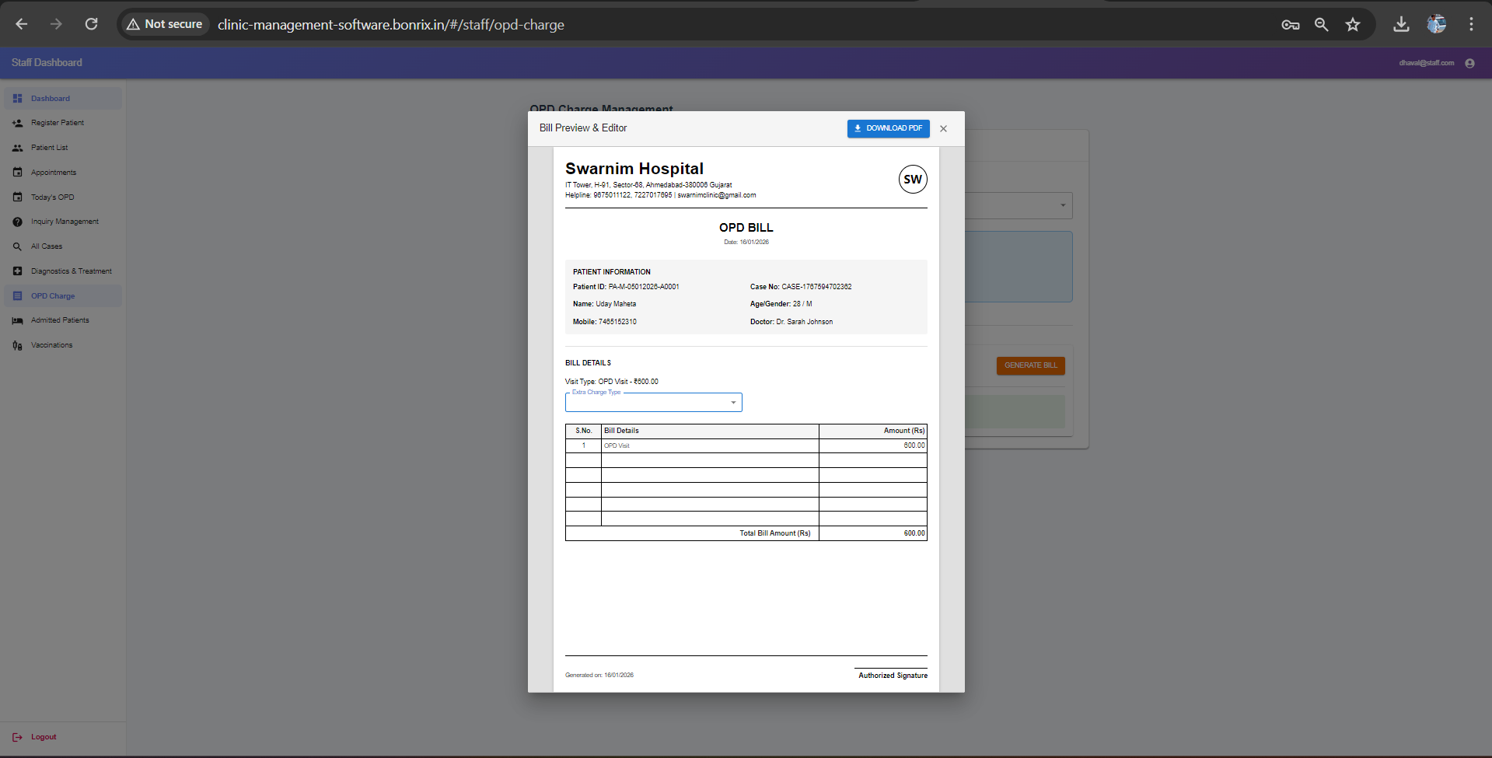
Task: Click the Today's OPD calendar icon
Action: [17, 197]
